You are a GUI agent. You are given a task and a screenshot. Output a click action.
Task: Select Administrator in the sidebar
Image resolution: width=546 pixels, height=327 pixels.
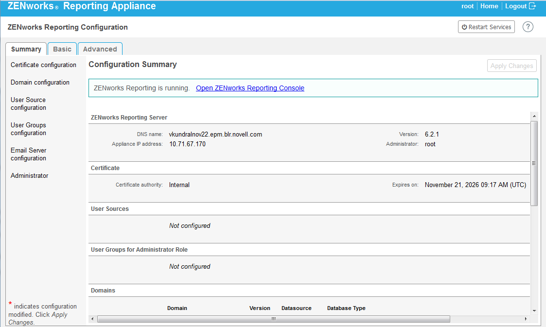[29, 175]
